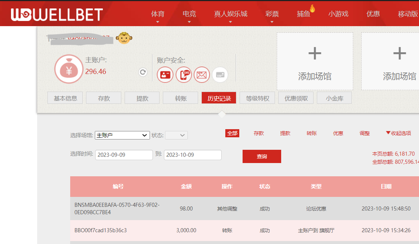Switch to the 存款 account tab
This screenshot has width=419, height=244.
click(104, 98)
